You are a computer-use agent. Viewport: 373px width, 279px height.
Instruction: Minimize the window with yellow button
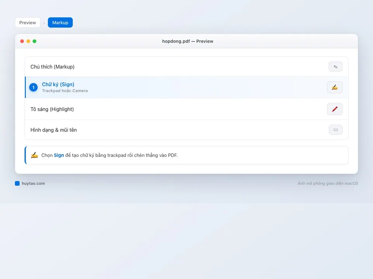28,41
